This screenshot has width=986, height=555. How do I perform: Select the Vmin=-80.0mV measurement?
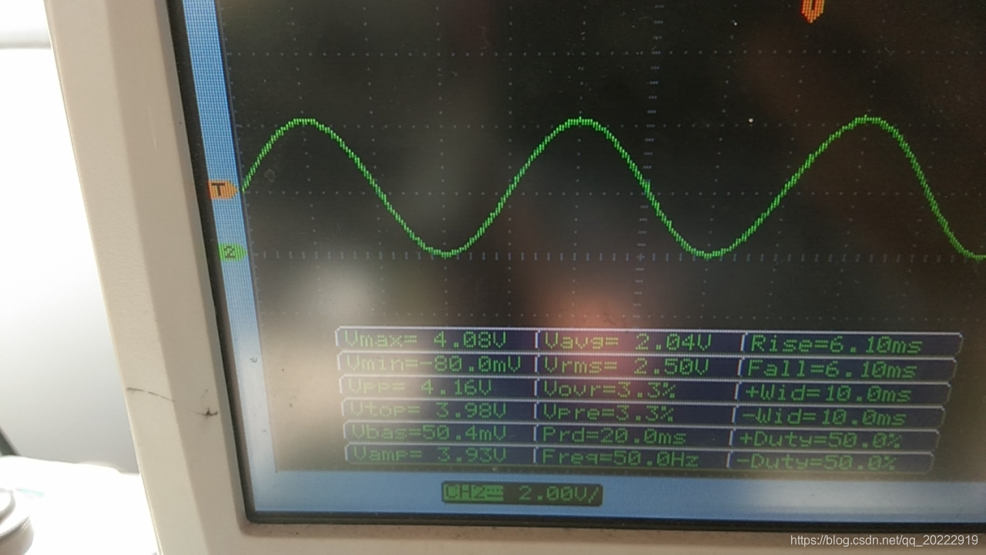[436, 363]
